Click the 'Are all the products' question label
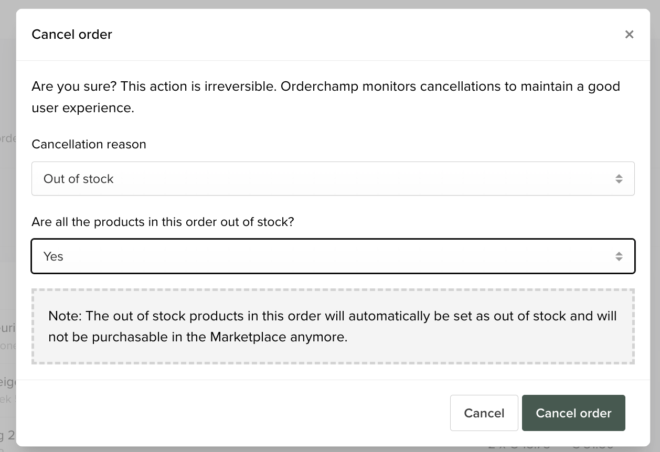Image resolution: width=660 pixels, height=452 pixels. coord(163,222)
